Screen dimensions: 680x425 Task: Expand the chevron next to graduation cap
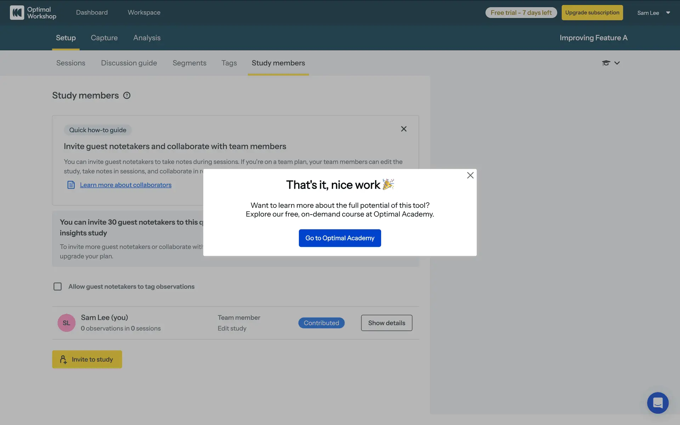[x=617, y=63]
